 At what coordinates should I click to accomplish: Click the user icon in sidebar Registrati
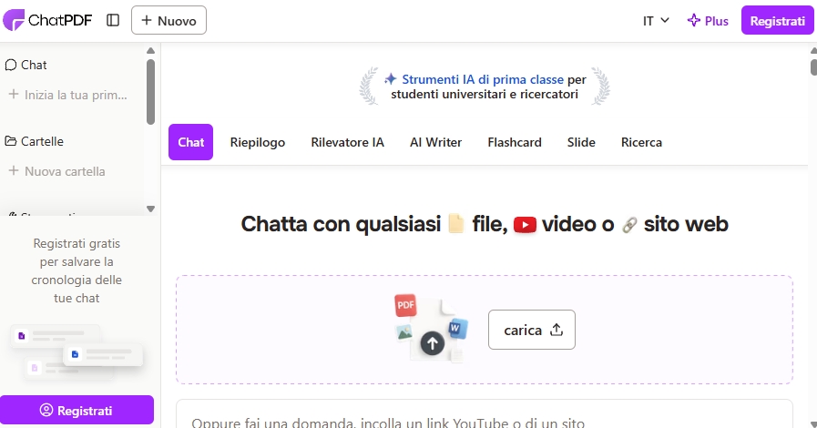click(x=46, y=411)
